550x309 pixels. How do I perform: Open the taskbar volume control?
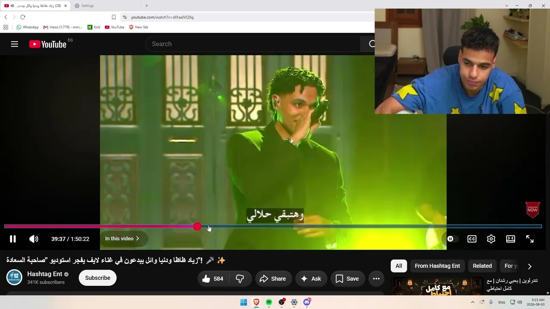(519, 302)
